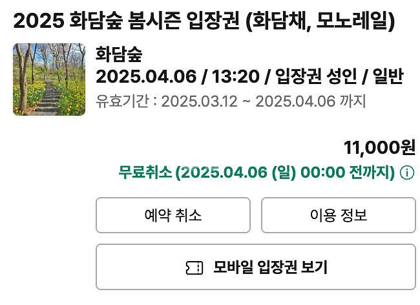Click the 2025 화담숲 봄시즌 입장권 title

coord(204,21)
